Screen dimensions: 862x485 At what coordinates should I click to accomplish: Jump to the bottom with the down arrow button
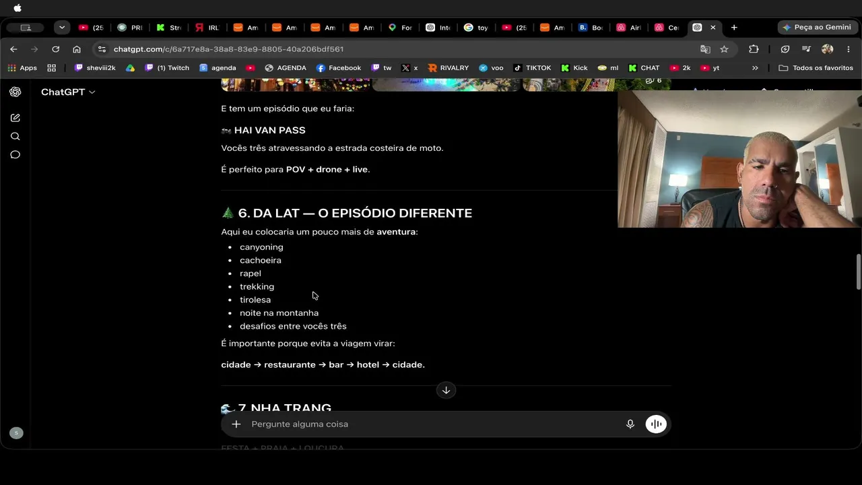click(x=446, y=390)
